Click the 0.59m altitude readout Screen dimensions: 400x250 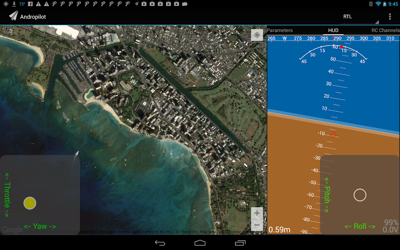pyautogui.click(x=279, y=230)
